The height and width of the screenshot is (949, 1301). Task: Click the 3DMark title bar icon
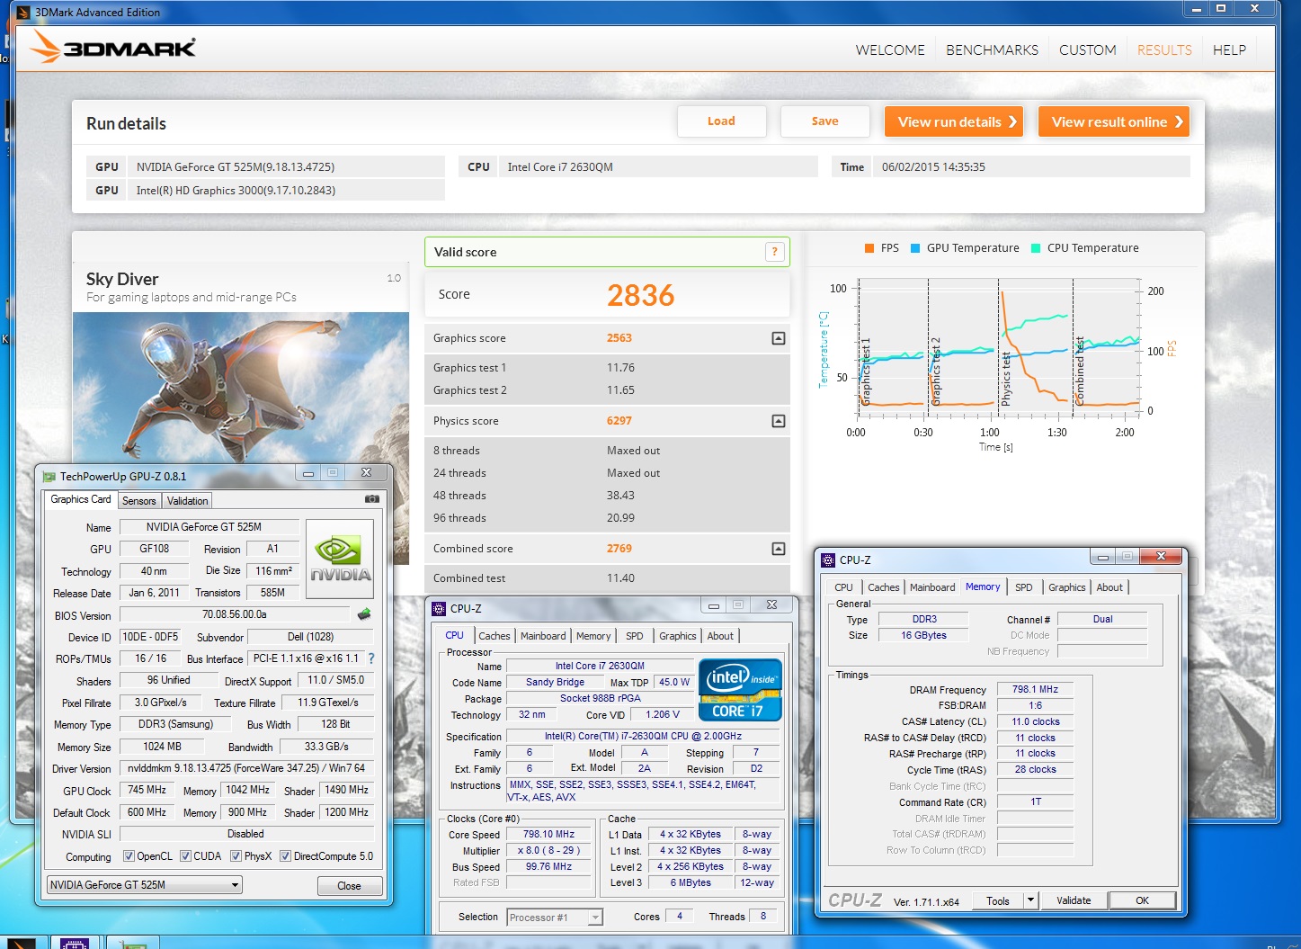click(23, 12)
